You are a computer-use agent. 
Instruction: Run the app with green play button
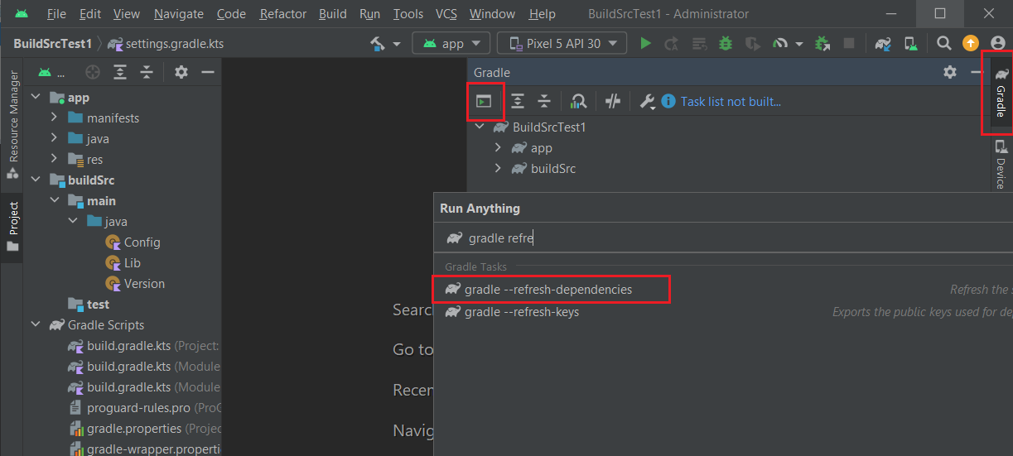646,43
